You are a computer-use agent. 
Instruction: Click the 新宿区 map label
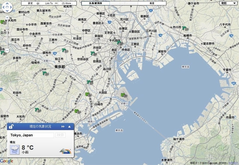pos(99,36)
